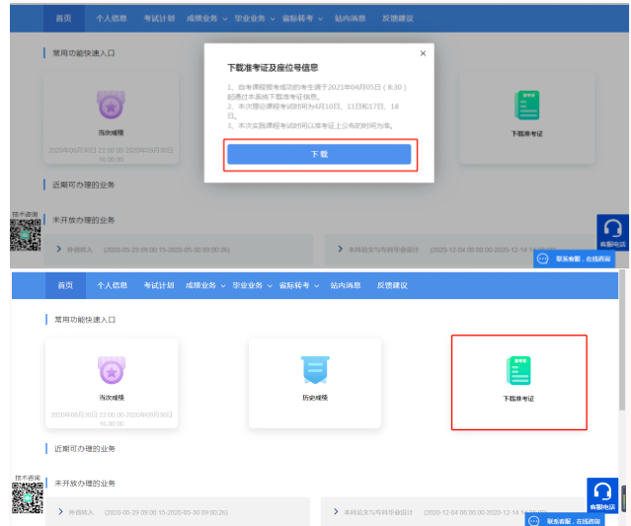
Task: Click the 未开放办理的业务 heading on the bright page
Action: point(85,484)
